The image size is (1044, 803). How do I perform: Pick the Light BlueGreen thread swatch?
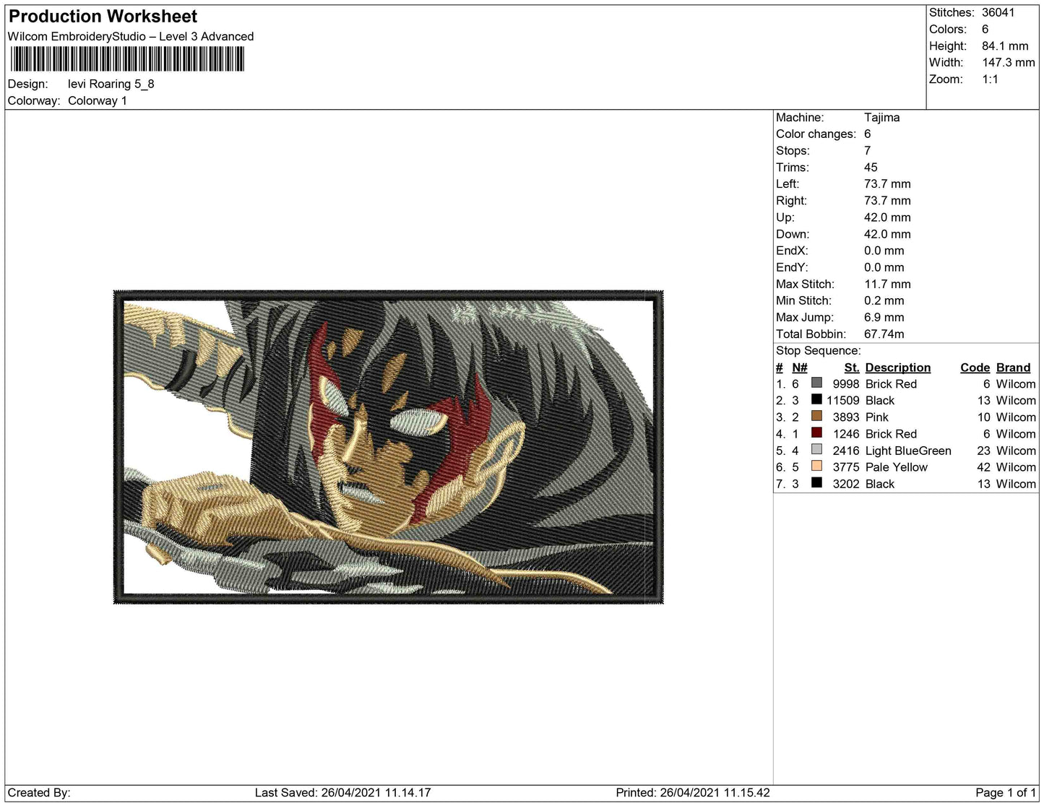pyautogui.click(x=816, y=449)
